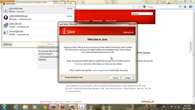The width and height of the screenshot is (195, 110).
Task: Launch Google Chrome from taskbar
Action: coord(44,107)
